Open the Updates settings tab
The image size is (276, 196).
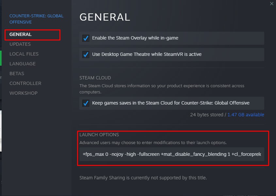click(x=20, y=44)
